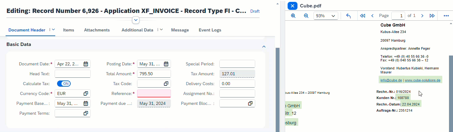Open the PDF zoom percentage dropdown
The image size is (453, 132).
coord(326,16)
